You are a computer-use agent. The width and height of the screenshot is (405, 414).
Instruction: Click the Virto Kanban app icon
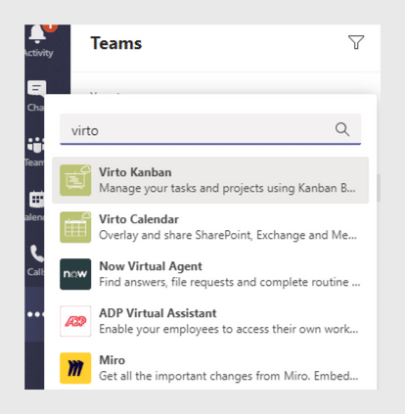point(75,180)
